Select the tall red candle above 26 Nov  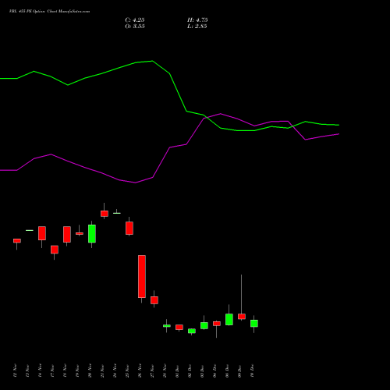(142, 276)
